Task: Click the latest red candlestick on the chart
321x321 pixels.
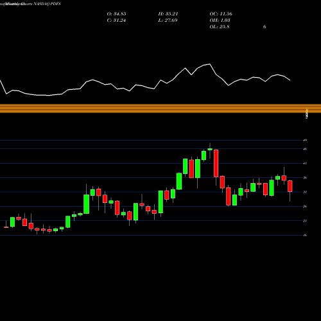Action: click(290, 186)
